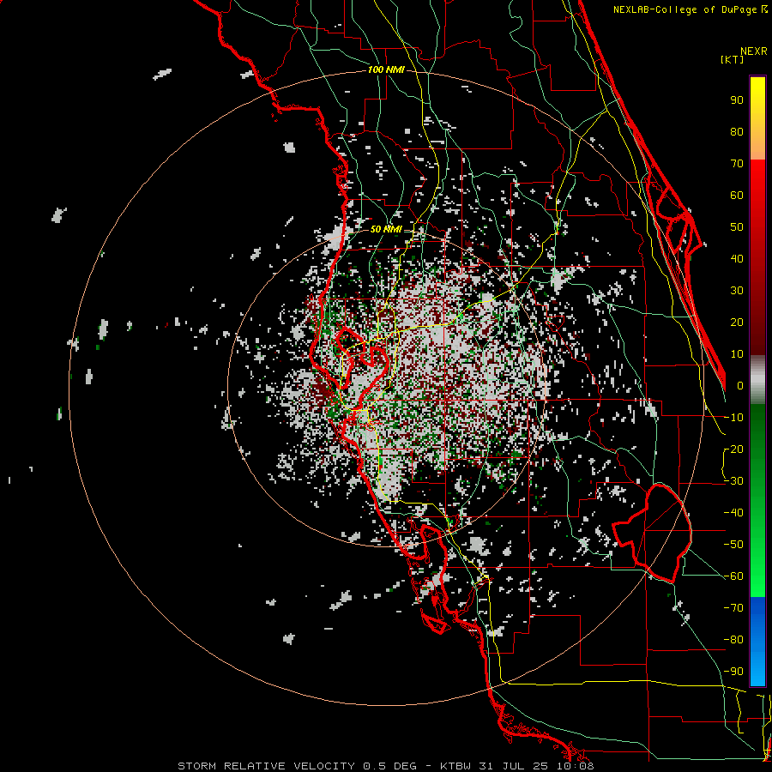Click the 40 value on the velocity scale

click(737, 258)
